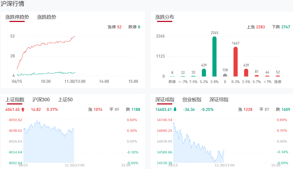Open the 沪深300 index tab

41,100
